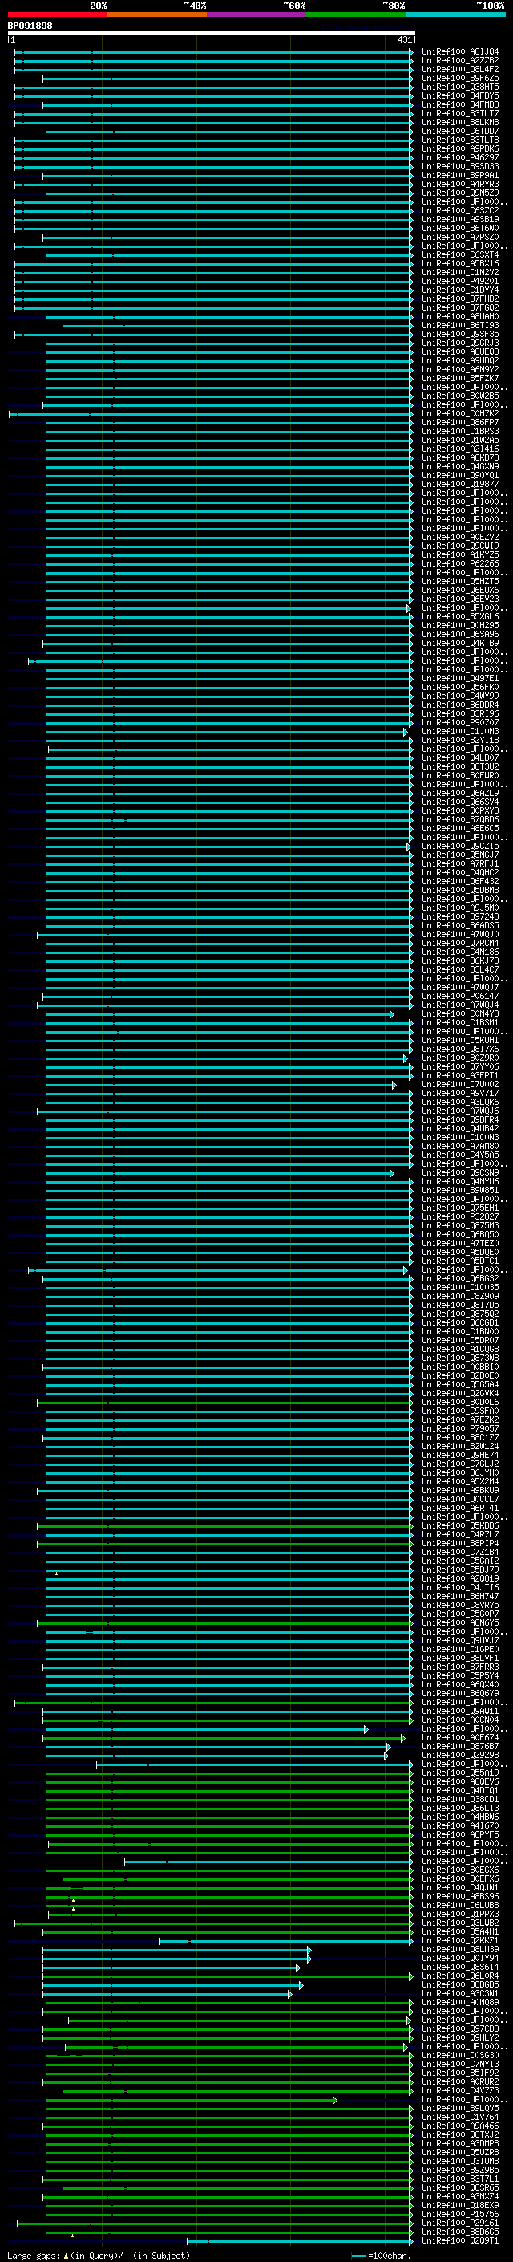The width and height of the screenshot is (513, 2262).
Task: Select the UniRef100_Q8I7X6 label
Action: point(459,1049)
